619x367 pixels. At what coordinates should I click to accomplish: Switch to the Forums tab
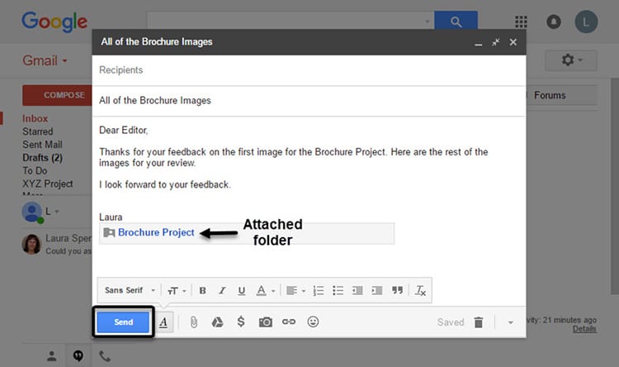pos(550,95)
